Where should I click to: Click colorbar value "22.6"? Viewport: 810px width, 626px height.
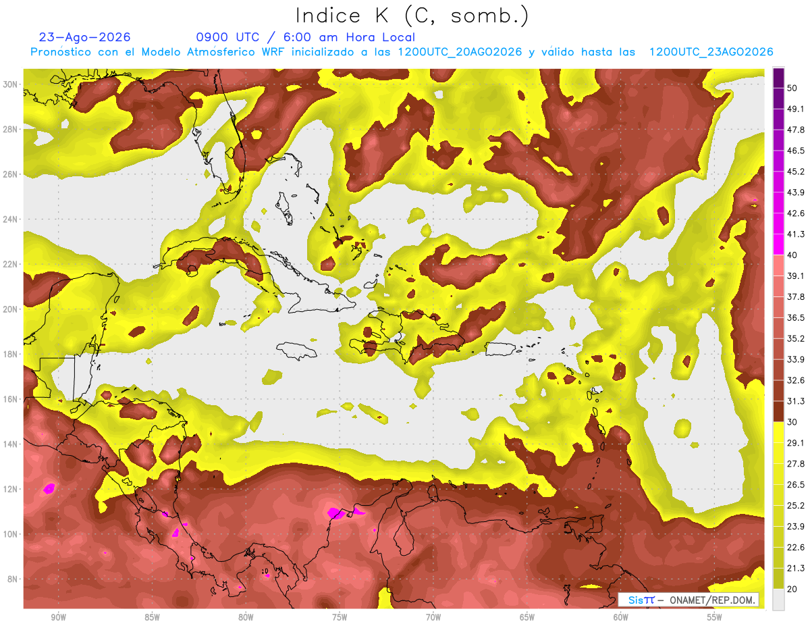pyautogui.click(x=796, y=547)
